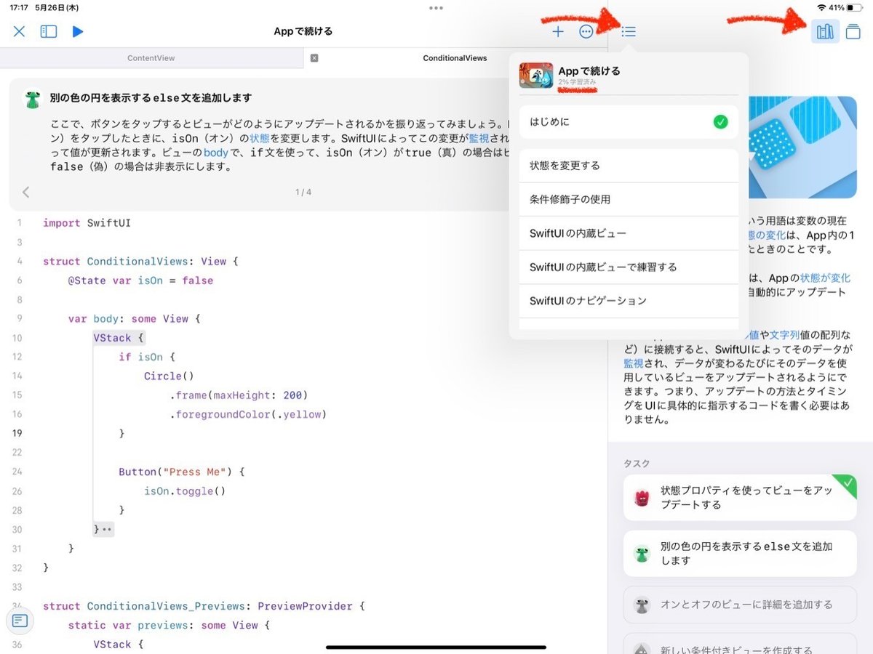Viewport: 873px width, 654px height.
Task: Open the SwiftUIのナビゲーション chapter
Action: coord(629,301)
